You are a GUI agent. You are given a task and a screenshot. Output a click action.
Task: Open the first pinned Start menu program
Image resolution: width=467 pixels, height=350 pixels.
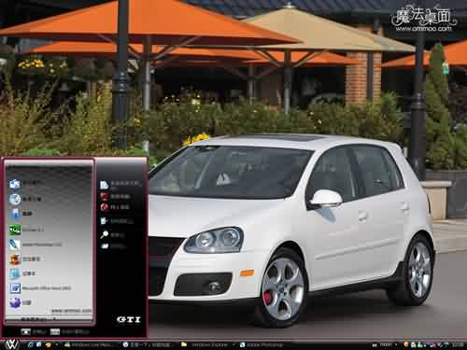point(26,184)
